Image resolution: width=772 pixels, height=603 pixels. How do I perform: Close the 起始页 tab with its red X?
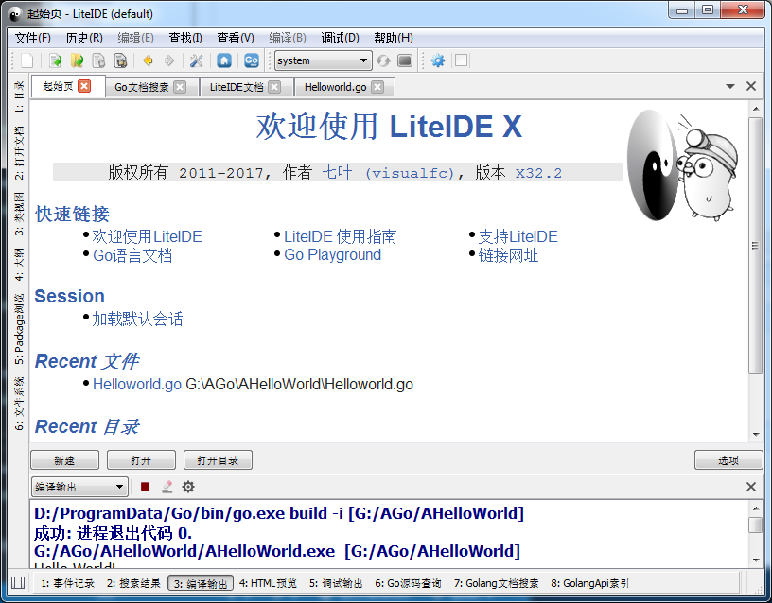85,86
